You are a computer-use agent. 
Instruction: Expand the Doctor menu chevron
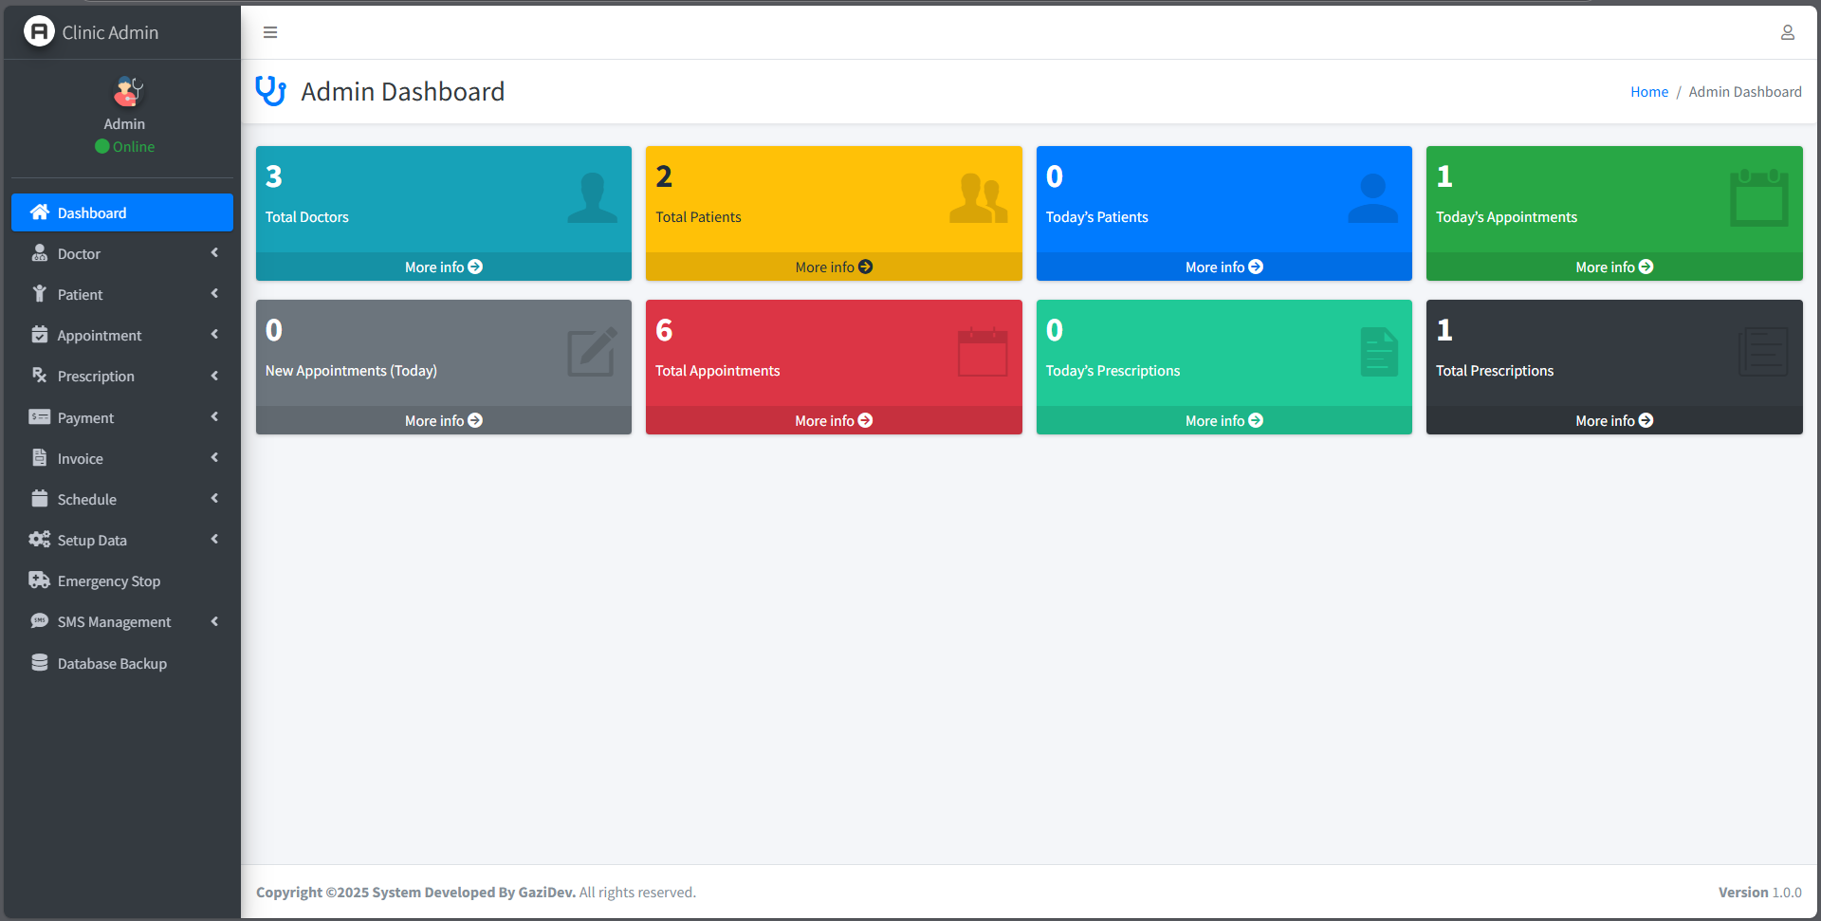pos(214,253)
